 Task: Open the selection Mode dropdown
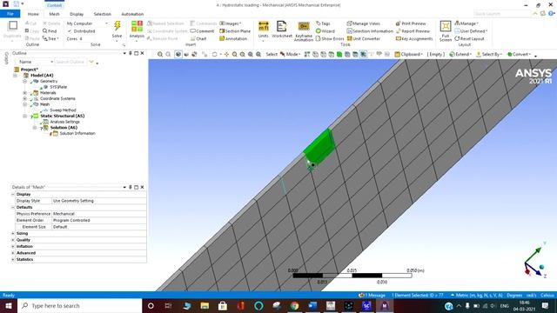click(291, 54)
